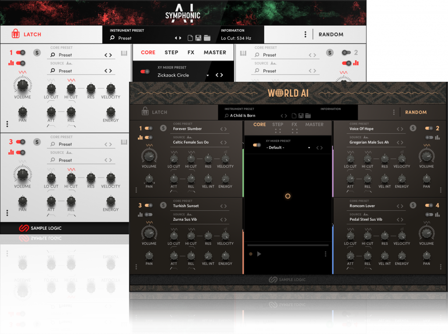This screenshot has width=448, height=334.
Task: Click the search magnifier beside A Child Is Born
Action: pos(226,116)
